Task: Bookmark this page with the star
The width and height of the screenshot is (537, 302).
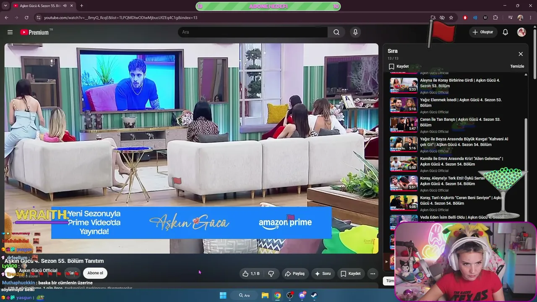Action: tap(451, 18)
